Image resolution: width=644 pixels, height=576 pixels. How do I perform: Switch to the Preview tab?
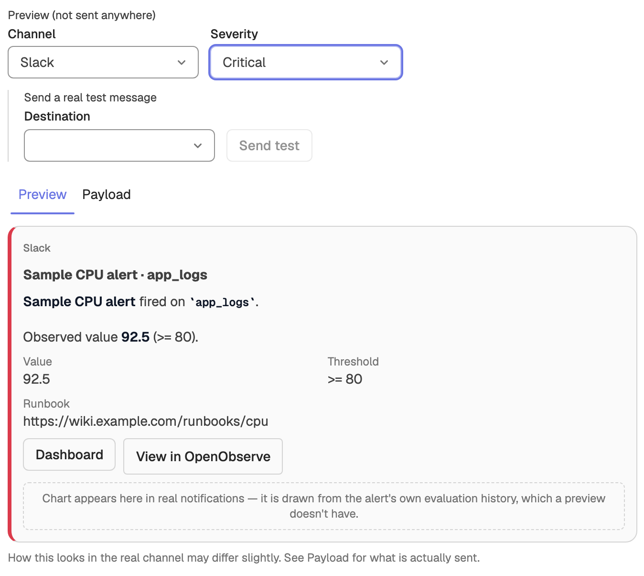pos(43,195)
